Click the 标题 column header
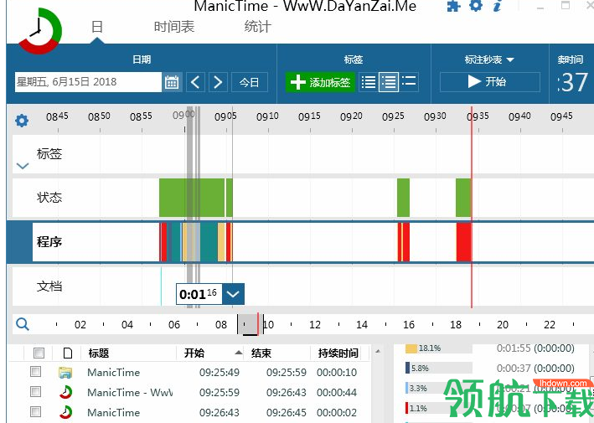The height and width of the screenshot is (423, 594). tap(99, 353)
